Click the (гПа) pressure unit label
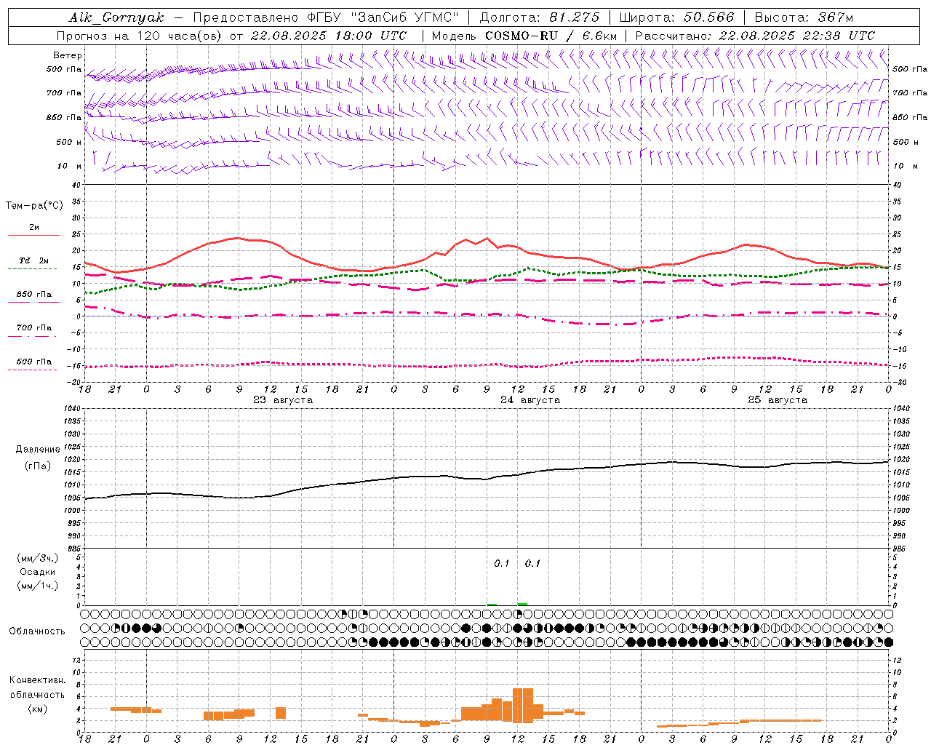This screenshot has width=931, height=745. [38, 466]
